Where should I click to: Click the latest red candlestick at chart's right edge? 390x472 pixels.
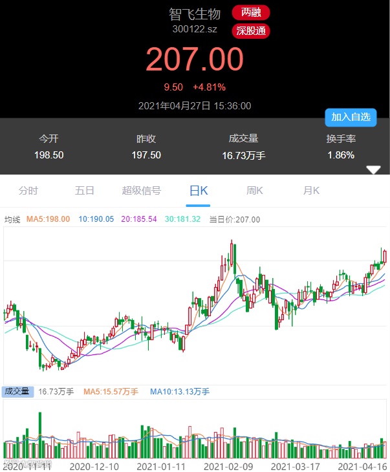coord(385,257)
